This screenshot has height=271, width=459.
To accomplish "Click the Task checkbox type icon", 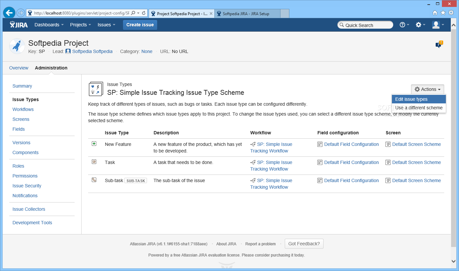I will (94, 162).
